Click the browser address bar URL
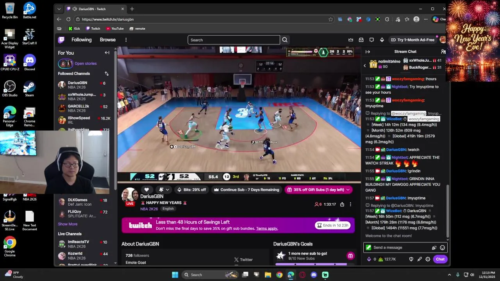 click(x=108, y=19)
